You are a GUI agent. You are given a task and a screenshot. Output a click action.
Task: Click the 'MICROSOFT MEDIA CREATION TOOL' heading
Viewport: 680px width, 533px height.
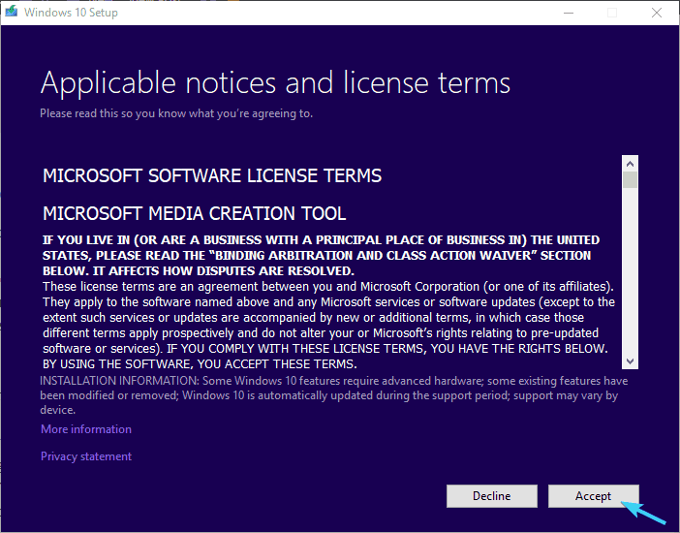[x=195, y=213]
